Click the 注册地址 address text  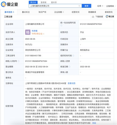pyautogui.click(x=46, y=83)
